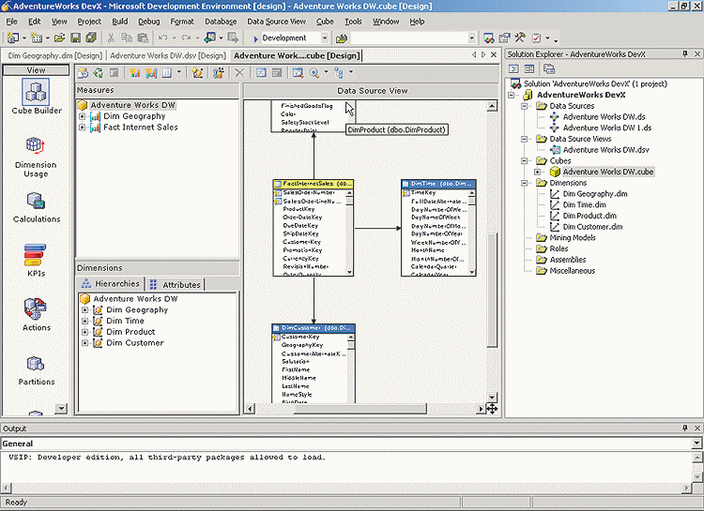
Task: Click the Reconnect refresh icon in cube toolbar
Action: 99,73
